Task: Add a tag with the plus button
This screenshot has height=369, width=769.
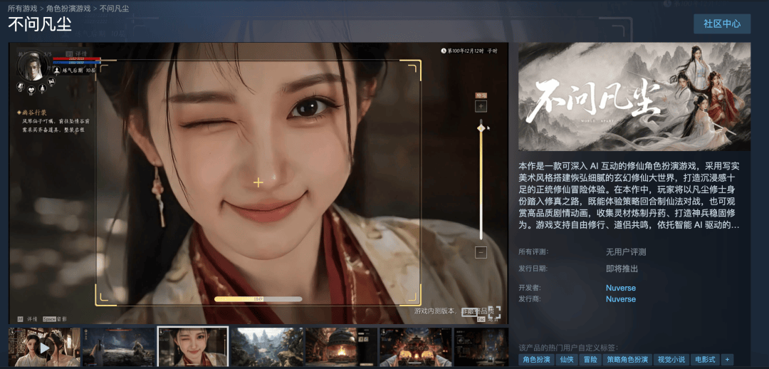Action: [727, 360]
